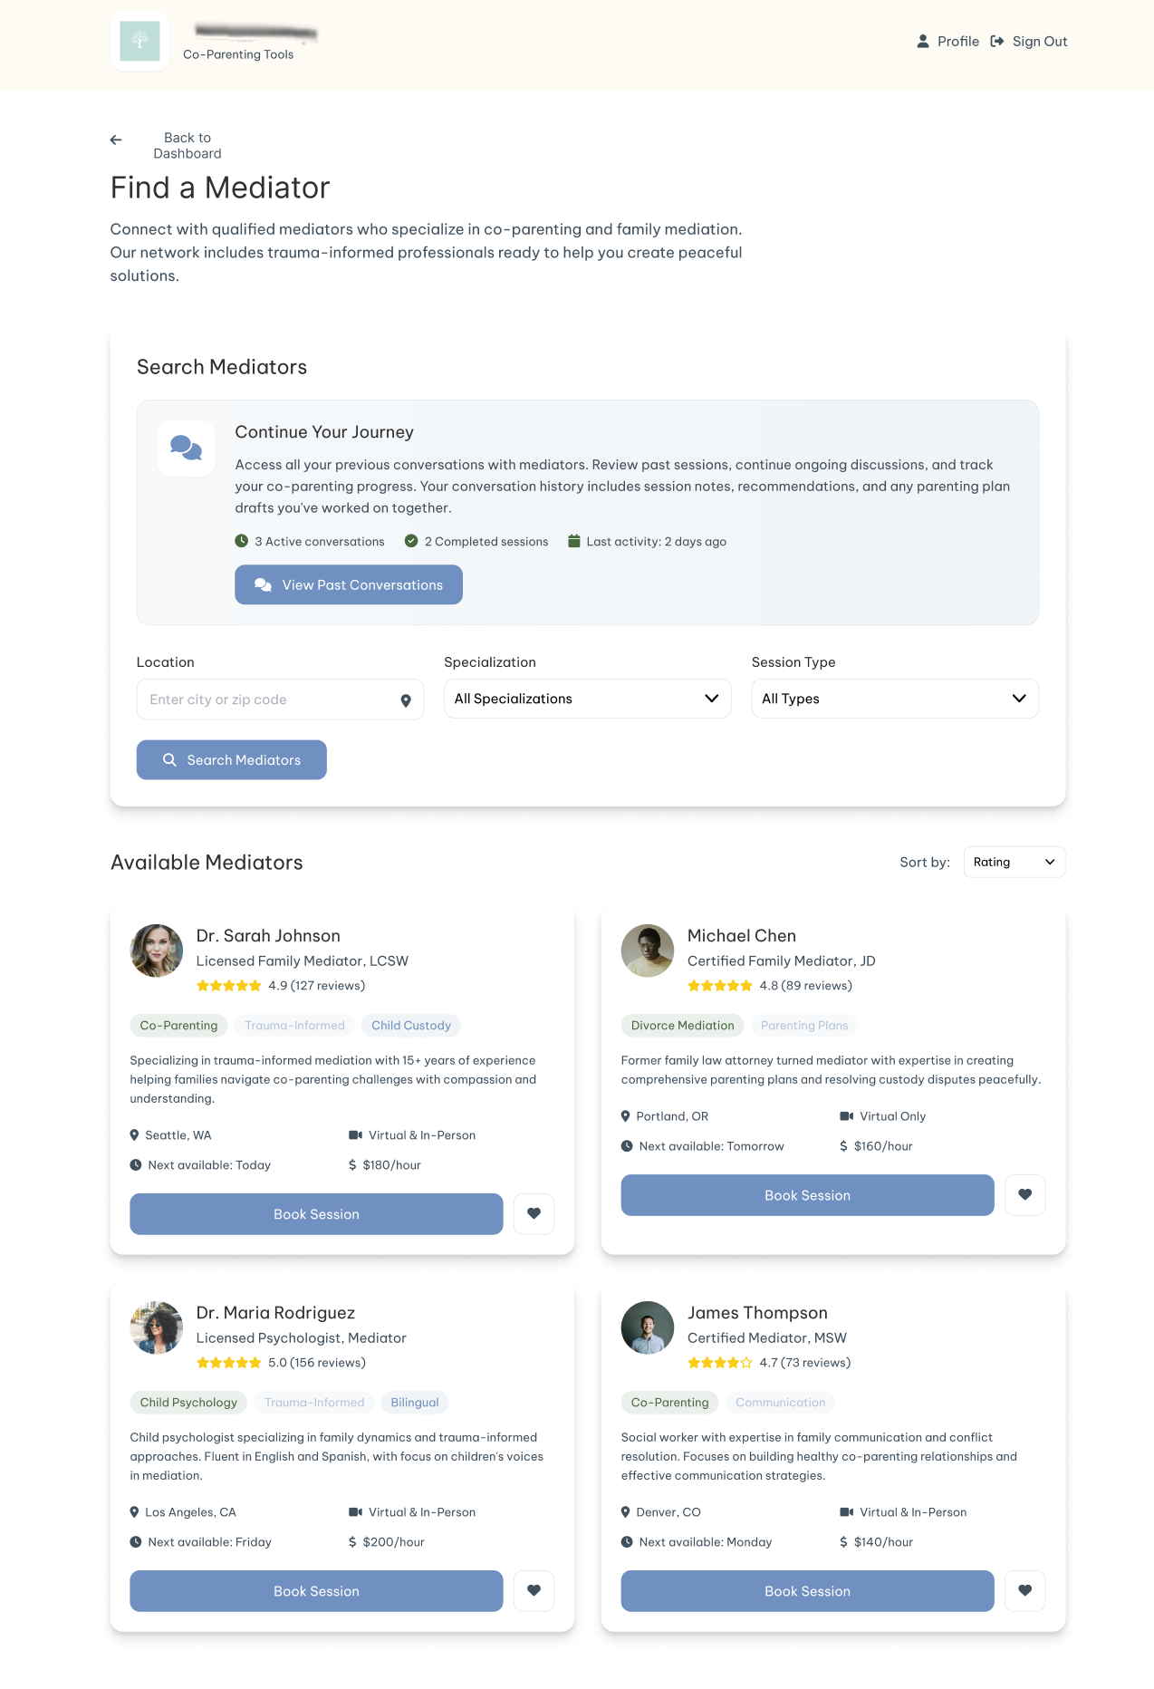1154x1689 pixels.
Task: Click clock icon beside Next available: Monday
Action: coord(627,1542)
